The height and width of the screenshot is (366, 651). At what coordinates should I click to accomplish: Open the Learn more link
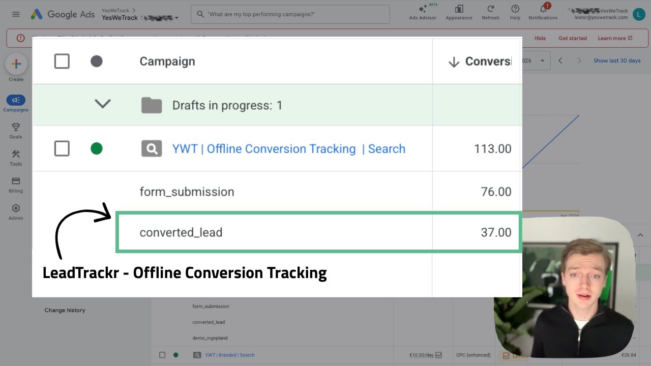coord(615,38)
